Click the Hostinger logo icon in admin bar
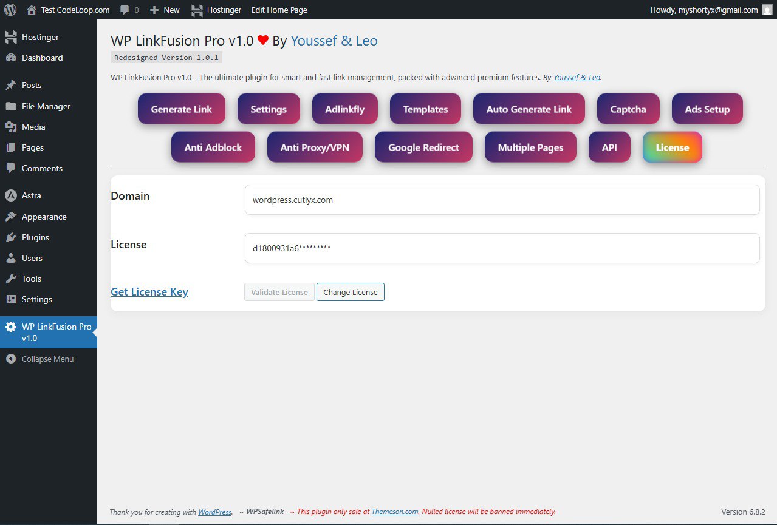This screenshot has height=525, width=777. point(197,10)
